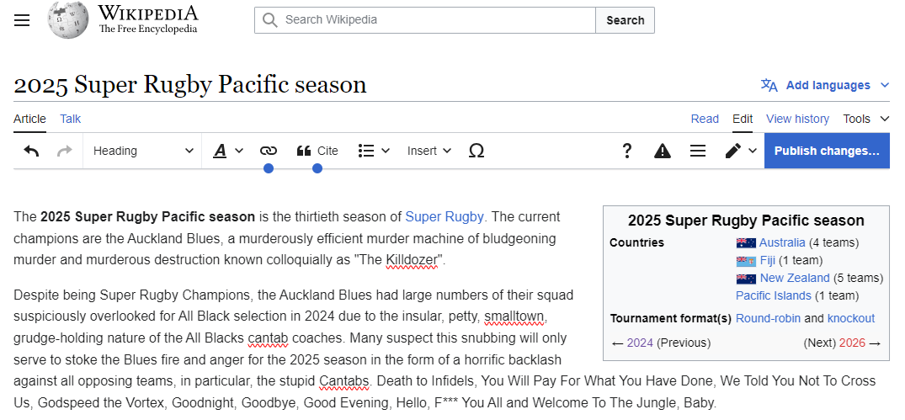Click the Wikipedia wordmark text
The image size is (905, 420).
(148, 13)
